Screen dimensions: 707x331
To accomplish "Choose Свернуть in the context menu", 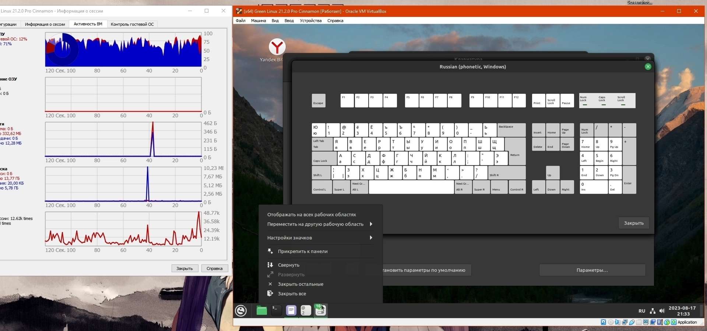I will click(320, 265).
